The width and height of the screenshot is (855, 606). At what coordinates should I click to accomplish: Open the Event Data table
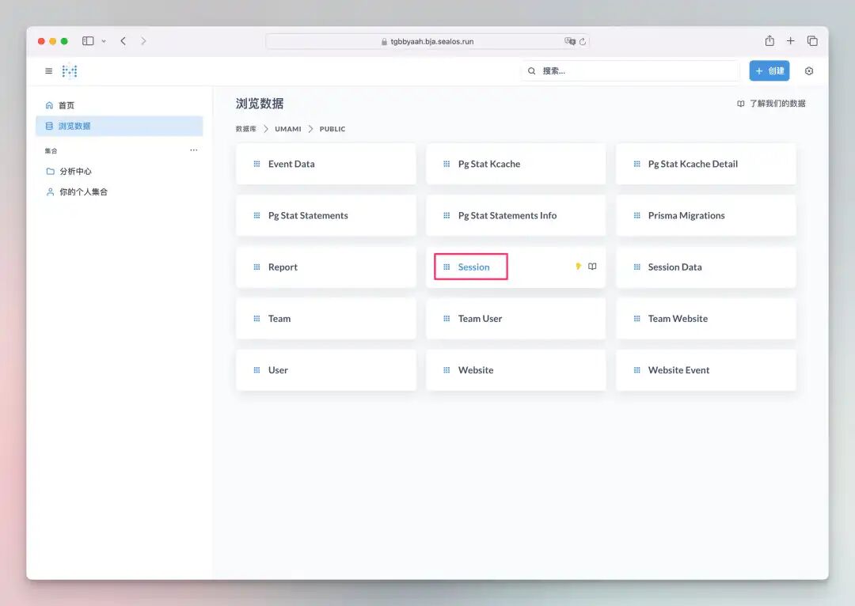326,164
